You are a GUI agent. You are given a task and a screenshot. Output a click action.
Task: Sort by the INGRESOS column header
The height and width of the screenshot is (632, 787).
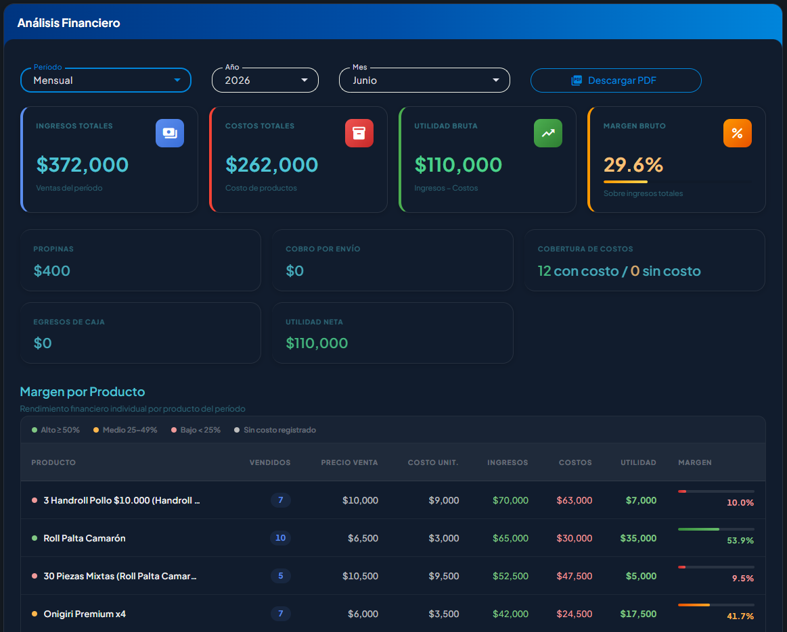pos(508,462)
